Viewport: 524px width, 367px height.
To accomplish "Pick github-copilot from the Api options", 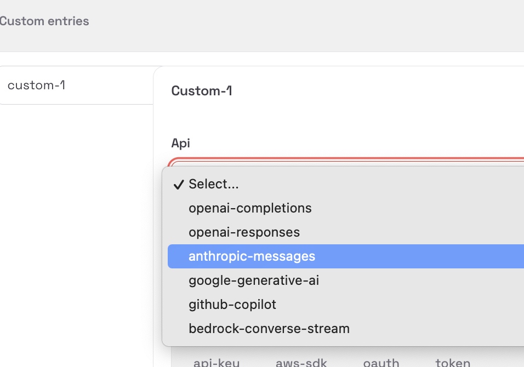I will pyautogui.click(x=232, y=305).
